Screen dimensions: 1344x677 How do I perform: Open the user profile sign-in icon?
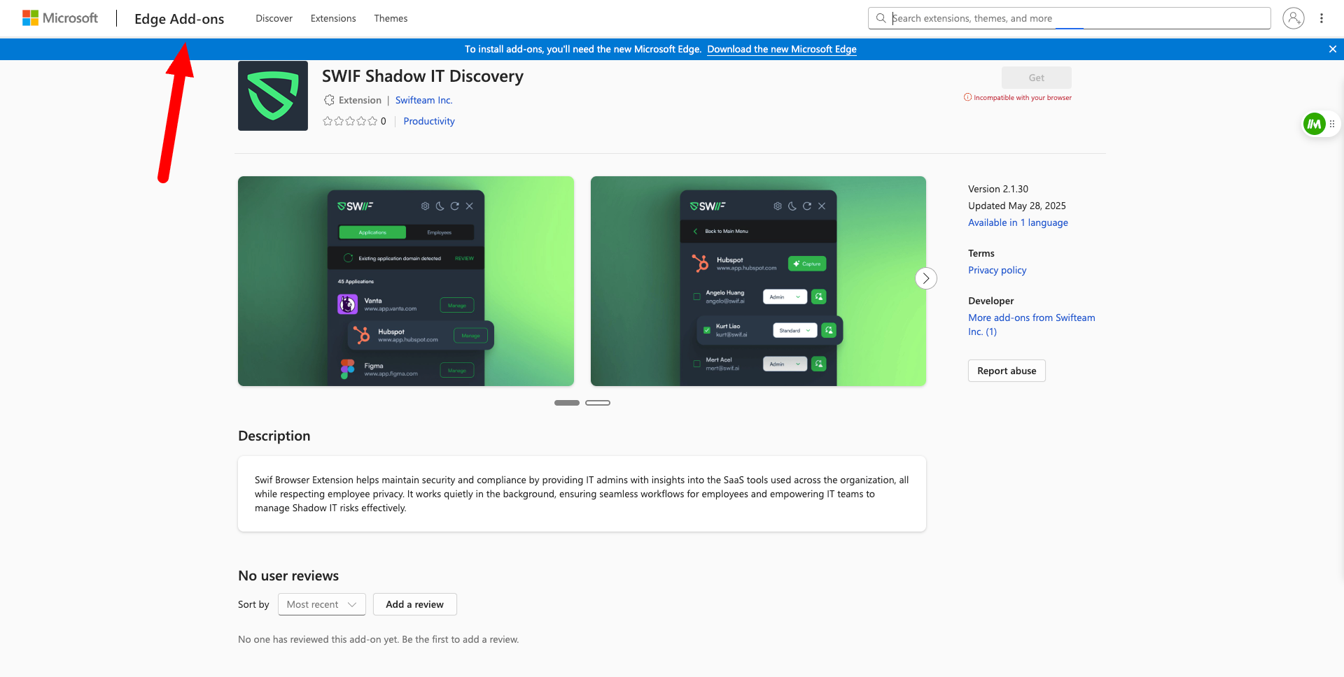coord(1293,18)
